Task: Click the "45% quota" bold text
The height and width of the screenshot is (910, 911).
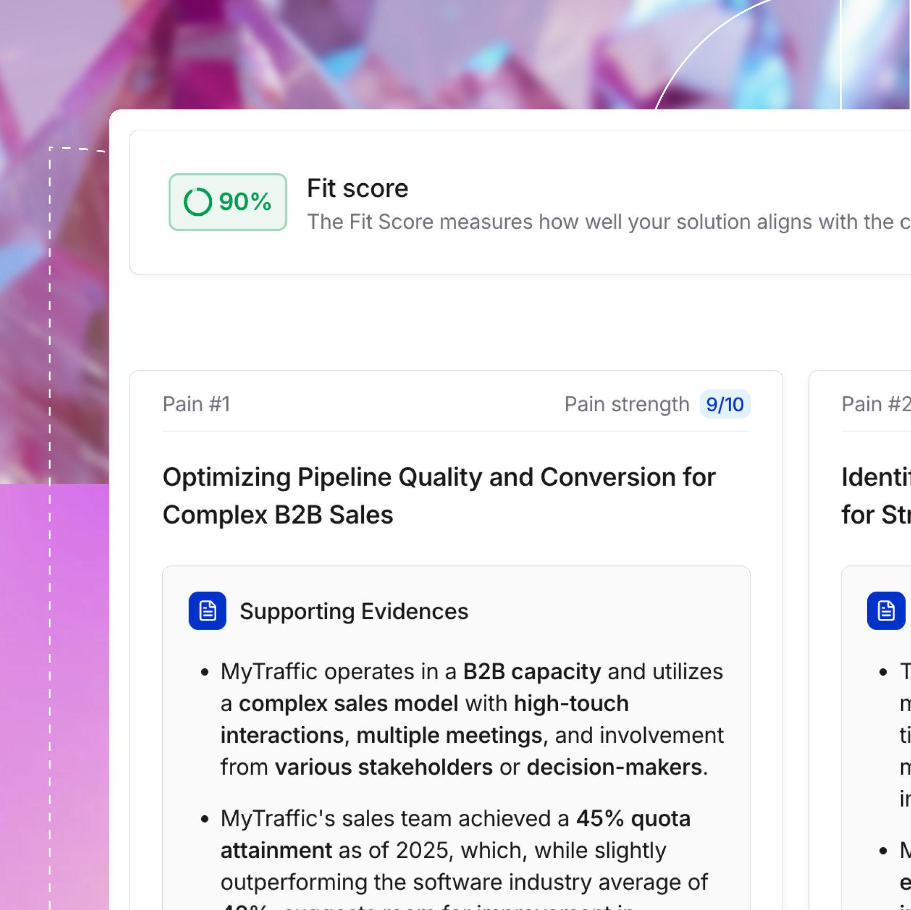Action: [633, 819]
